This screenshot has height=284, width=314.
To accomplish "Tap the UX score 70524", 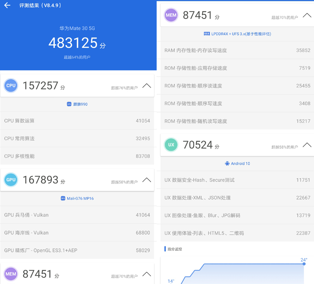I will coord(197,145).
